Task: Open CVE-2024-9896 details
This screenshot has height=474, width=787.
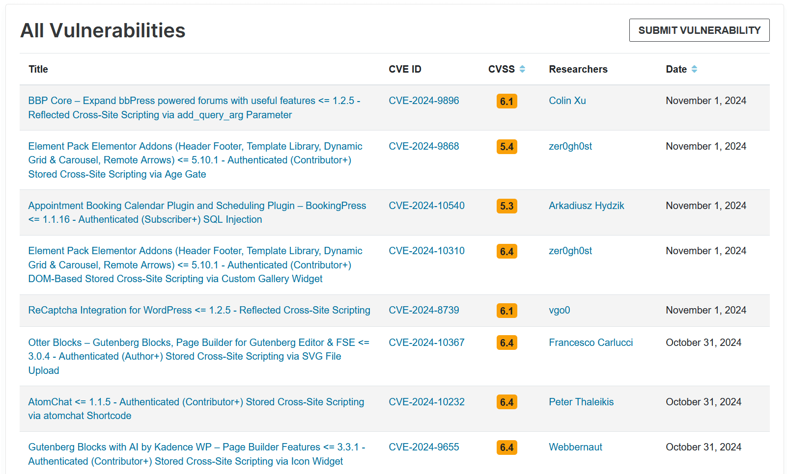Action: (423, 101)
